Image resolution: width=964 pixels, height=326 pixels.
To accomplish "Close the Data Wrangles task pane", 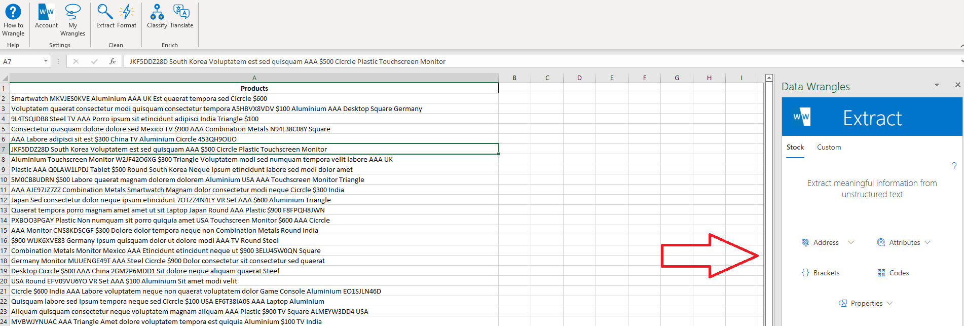I will pyautogui.click(x=957, y=85).
